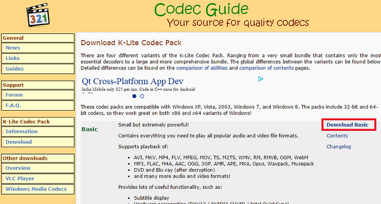Open the Overview of other downloads
Viewport: 381px width, 204px height.
coord(38,168)
